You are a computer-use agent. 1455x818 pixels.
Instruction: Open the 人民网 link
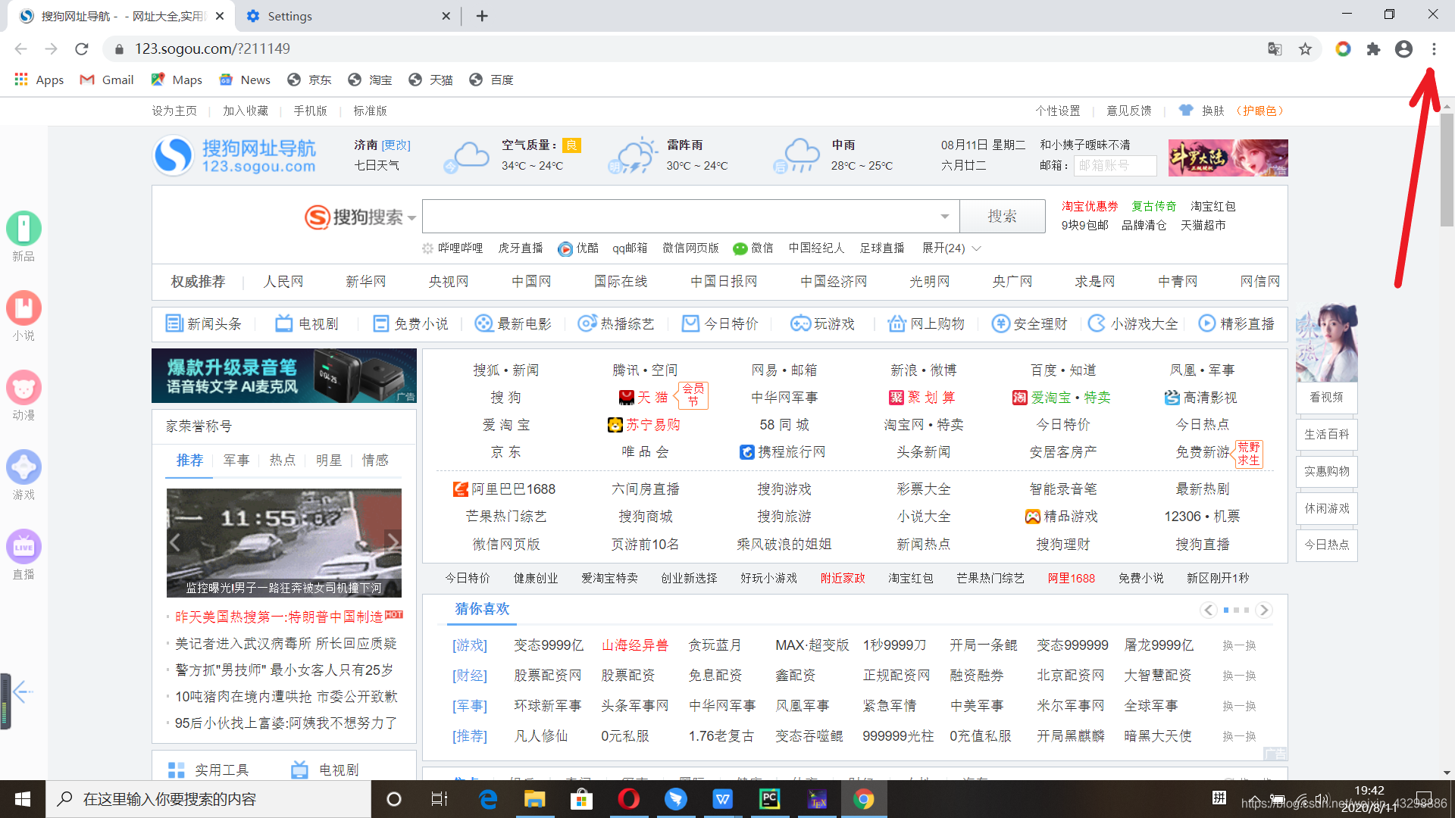[283, 281]
